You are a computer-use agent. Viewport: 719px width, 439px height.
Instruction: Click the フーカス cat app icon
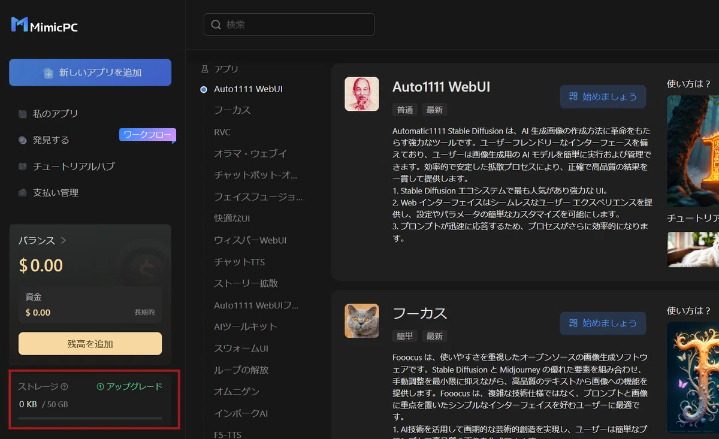tap(361, 320)
